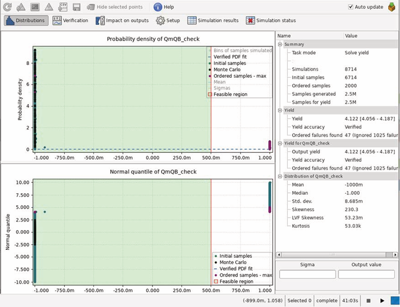Click the right arrow of the horizontal scrollbar
Screen dimensions: 400x307
pos(395,255)
